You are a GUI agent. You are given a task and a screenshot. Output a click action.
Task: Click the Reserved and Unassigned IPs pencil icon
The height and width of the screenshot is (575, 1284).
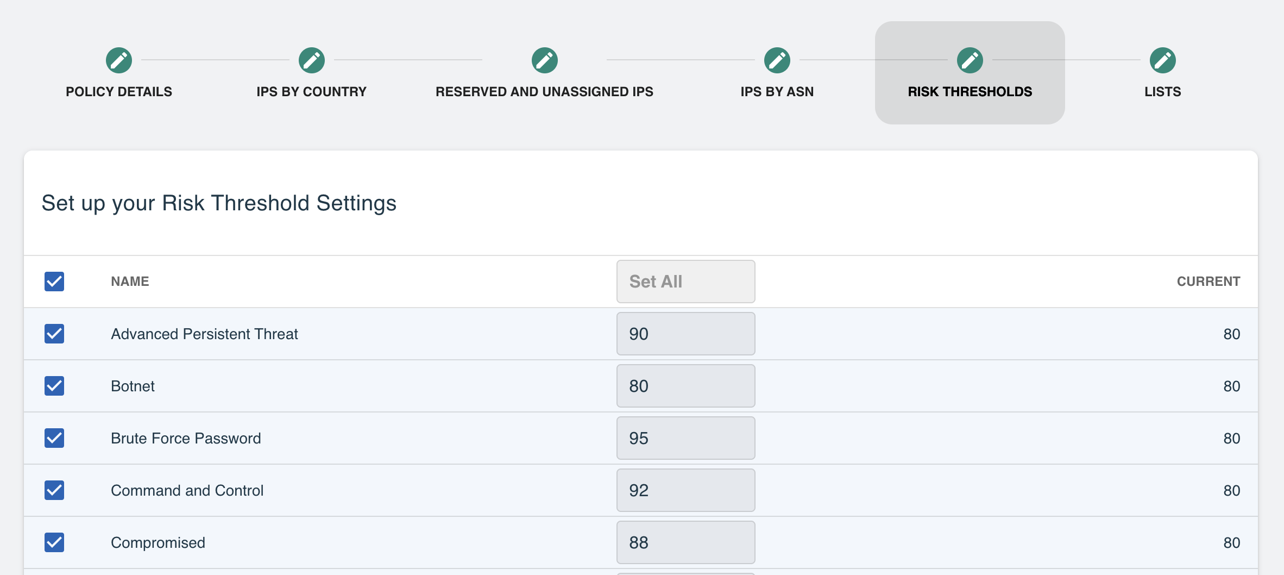pos(545,60)
